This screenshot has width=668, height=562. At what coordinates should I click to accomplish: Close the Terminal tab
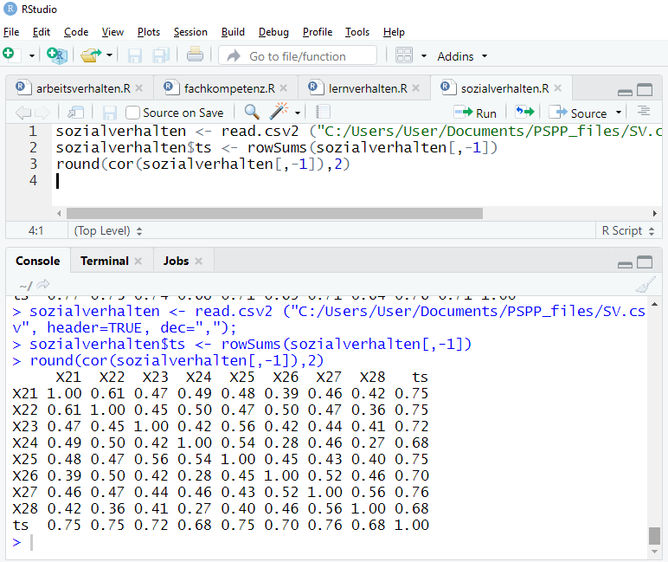click(x=137, y=261)
